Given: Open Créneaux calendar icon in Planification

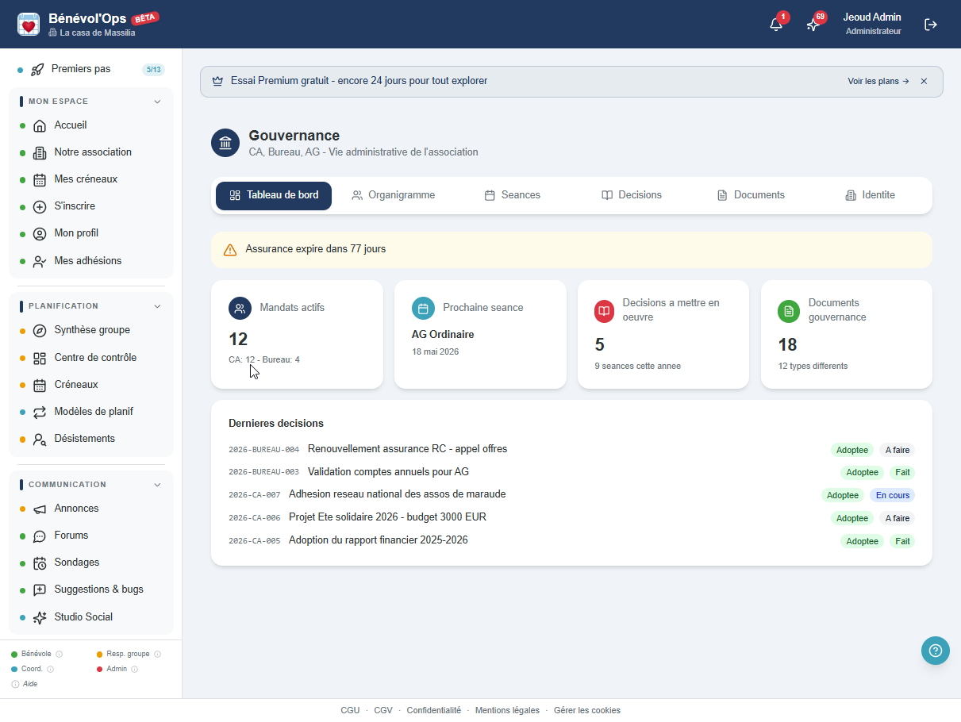Looking at the screenshot, I should click(x=40, y=385).
